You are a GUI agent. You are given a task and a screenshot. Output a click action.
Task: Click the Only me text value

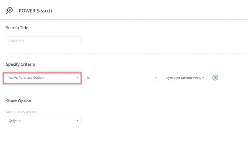point(15,121)
